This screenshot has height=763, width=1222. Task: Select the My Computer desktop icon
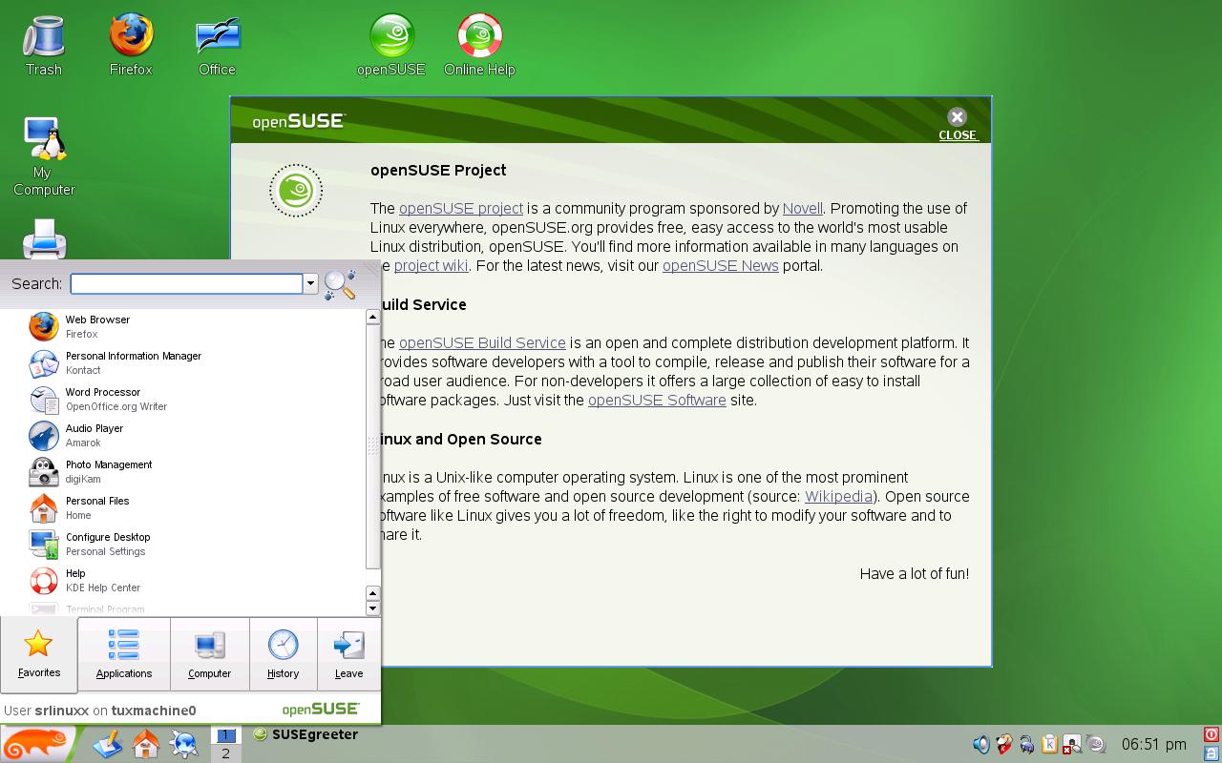[44, 156]
